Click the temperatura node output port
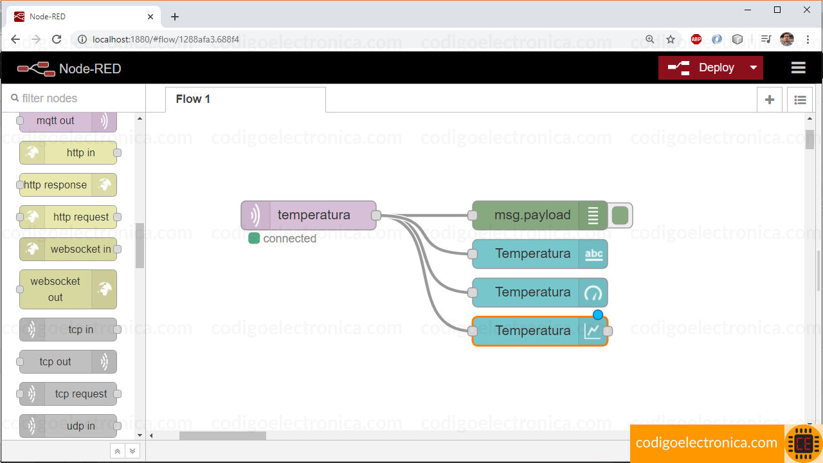823x463 pixels. click(x=376, y=215)
